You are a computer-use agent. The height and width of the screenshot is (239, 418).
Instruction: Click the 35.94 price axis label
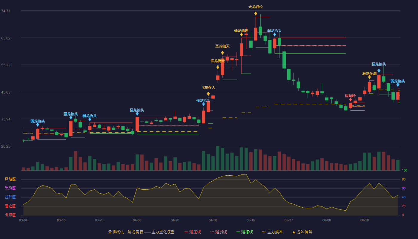[x=6, y=119]
